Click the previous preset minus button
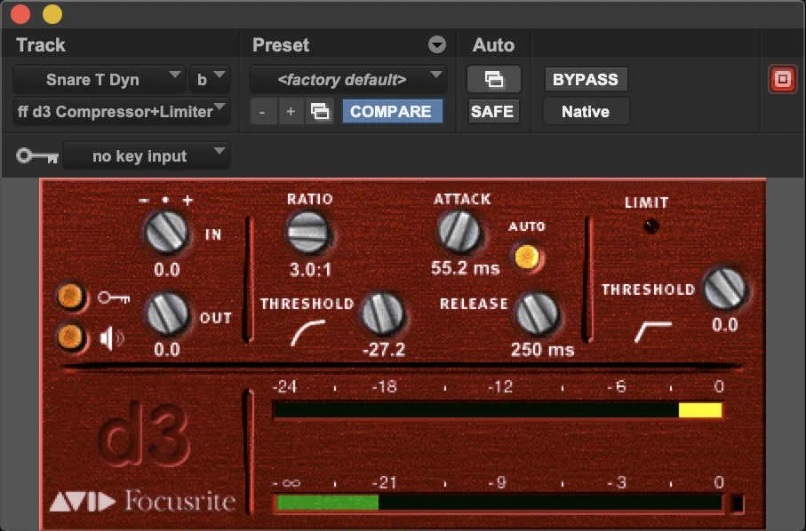This screenshot has height=531, width=806. tap(262, 111)
